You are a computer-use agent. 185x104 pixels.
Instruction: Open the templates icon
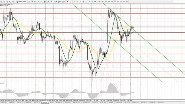[62, 2]
